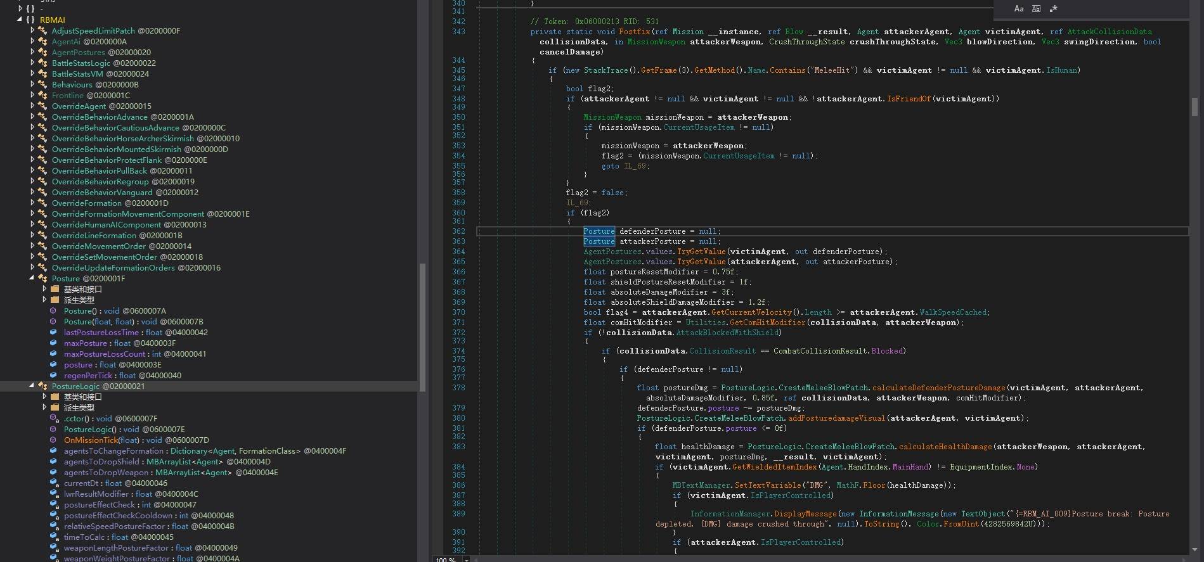This screenshot has height=562, width=1204.
Task: Collapse the PostureLogic class node
Action: coord(32,386)
